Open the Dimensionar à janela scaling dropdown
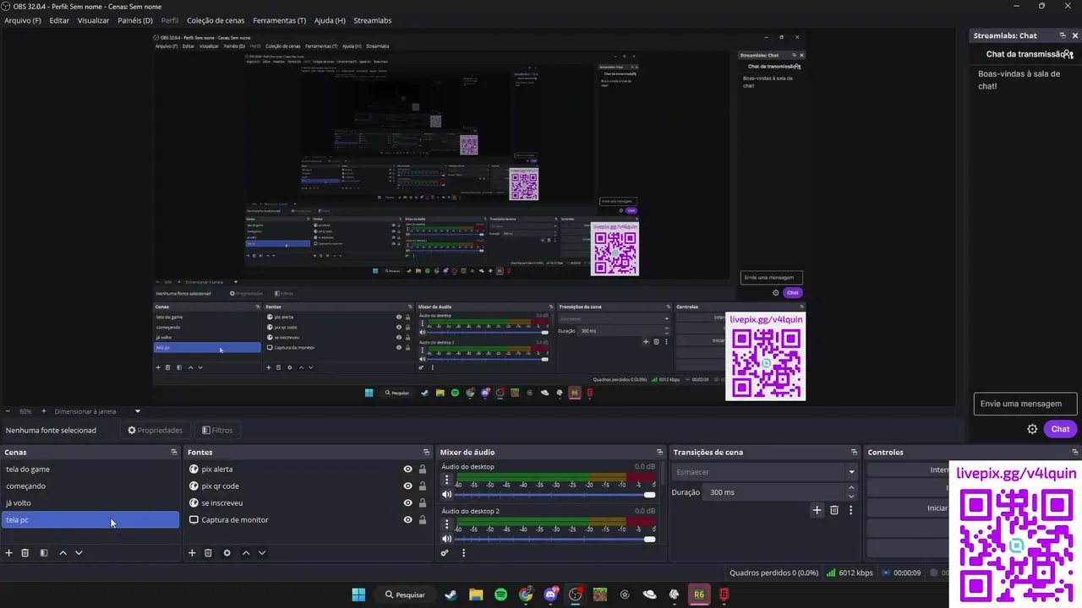The image size is (1082, 608). coord(97,411)
